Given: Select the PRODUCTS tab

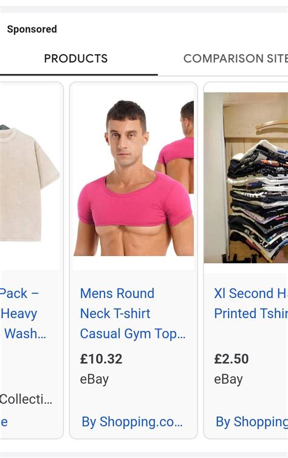Looking at the screenshot, I should click(76, 58).
